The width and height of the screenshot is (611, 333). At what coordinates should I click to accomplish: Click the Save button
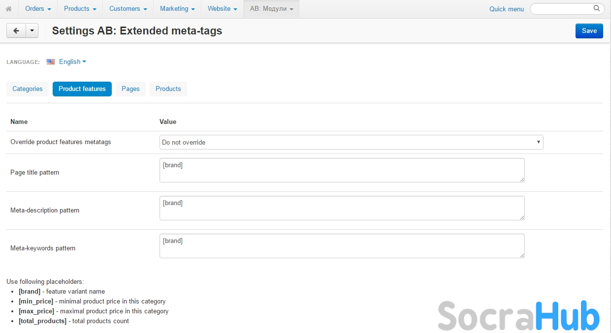(589, 30)
